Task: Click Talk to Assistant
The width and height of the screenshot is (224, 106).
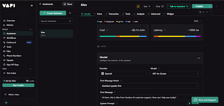Action: (x=179, y=6)
